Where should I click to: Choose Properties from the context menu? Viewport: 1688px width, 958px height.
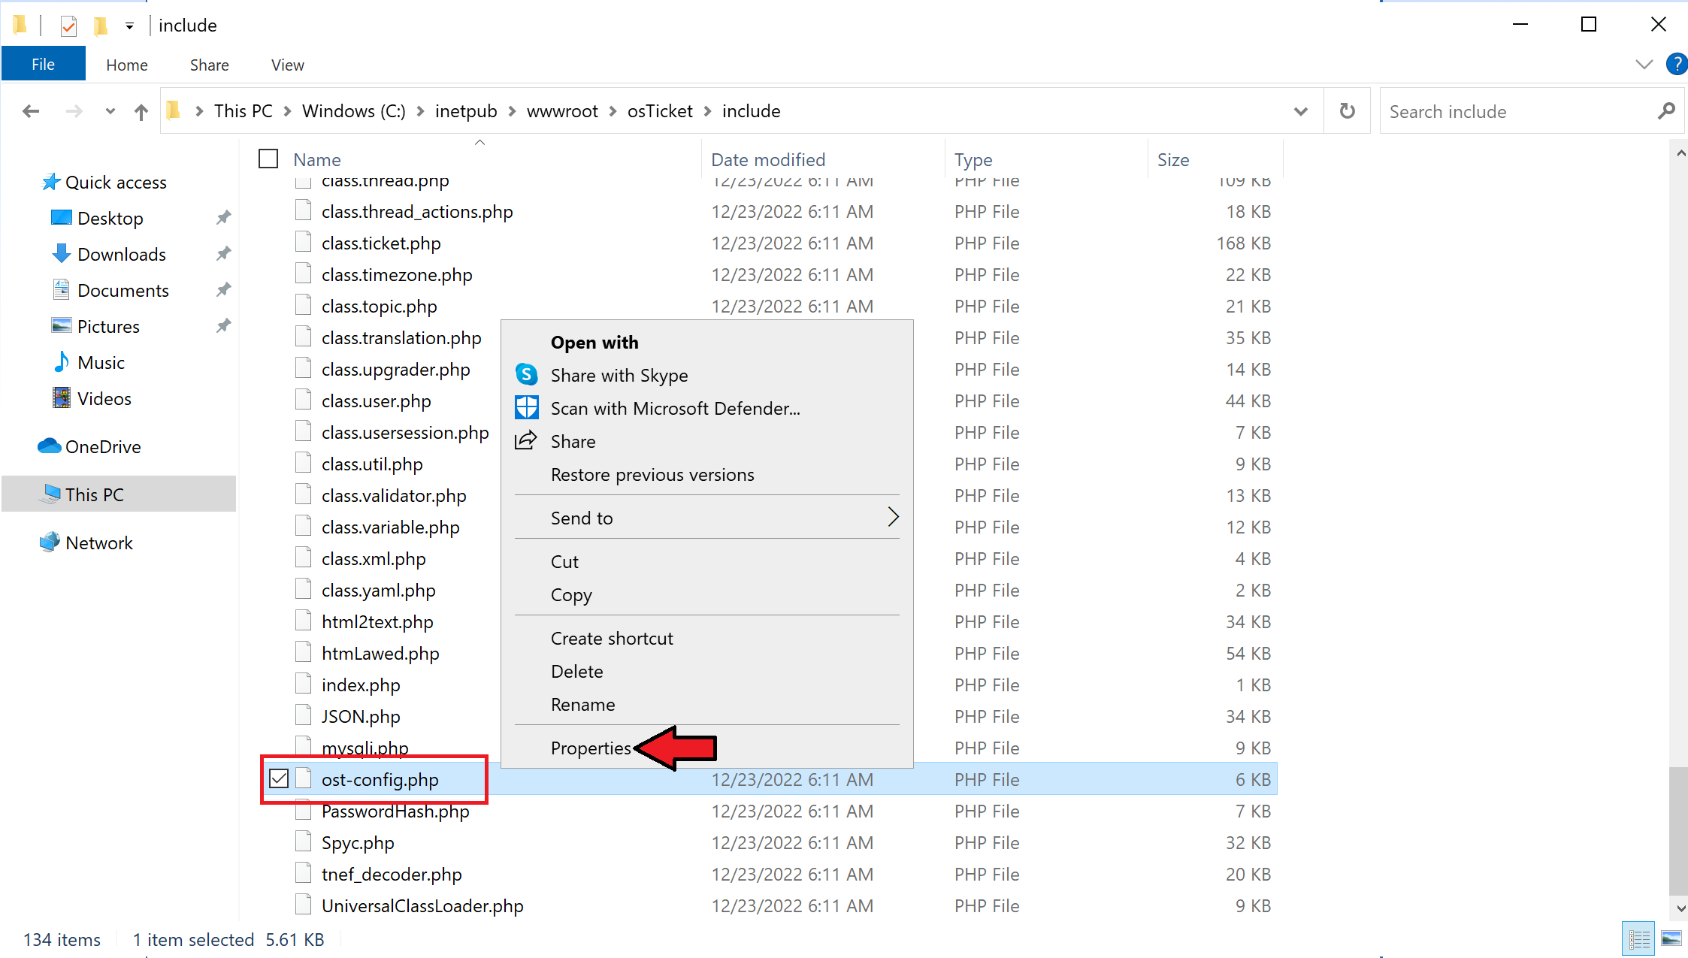591,748
